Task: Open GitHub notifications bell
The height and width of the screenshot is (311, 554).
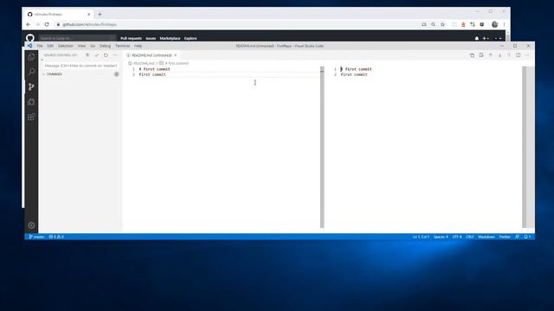Action: 477,38
